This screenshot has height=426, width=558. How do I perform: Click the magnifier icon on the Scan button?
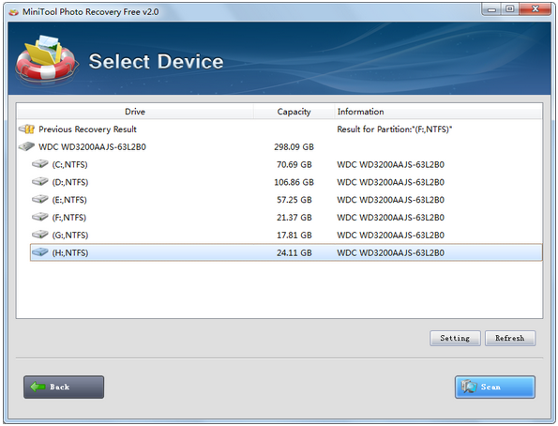click(x=469, y=387)
